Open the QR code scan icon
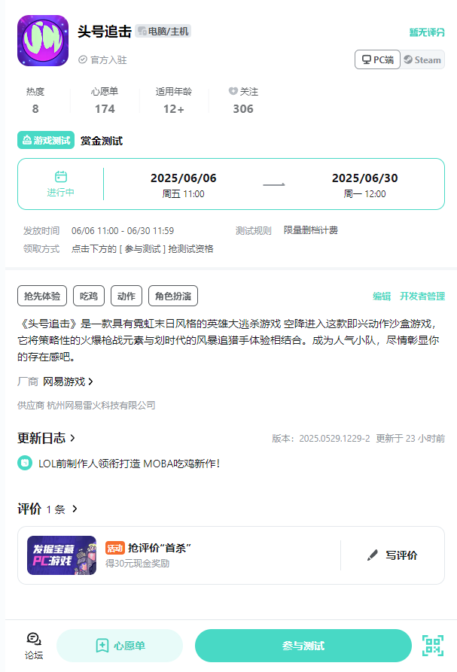This screenshot has width=457, height=672. coord(433,646)
